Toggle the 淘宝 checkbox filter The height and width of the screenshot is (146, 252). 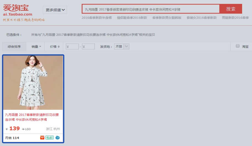tap(238, 46)
